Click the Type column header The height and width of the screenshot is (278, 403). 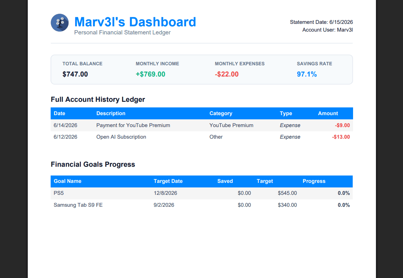(286, 113)
